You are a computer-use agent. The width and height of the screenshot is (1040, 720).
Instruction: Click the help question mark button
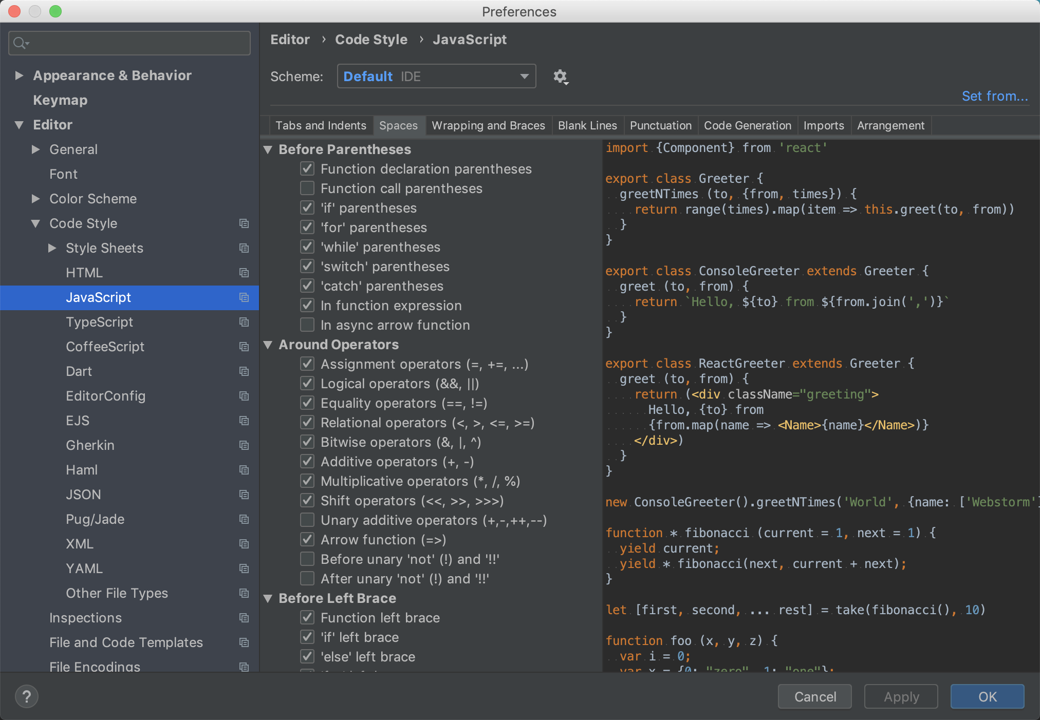point(27,697)
